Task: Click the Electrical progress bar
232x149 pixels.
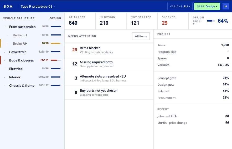Action: tap(56, 69)
